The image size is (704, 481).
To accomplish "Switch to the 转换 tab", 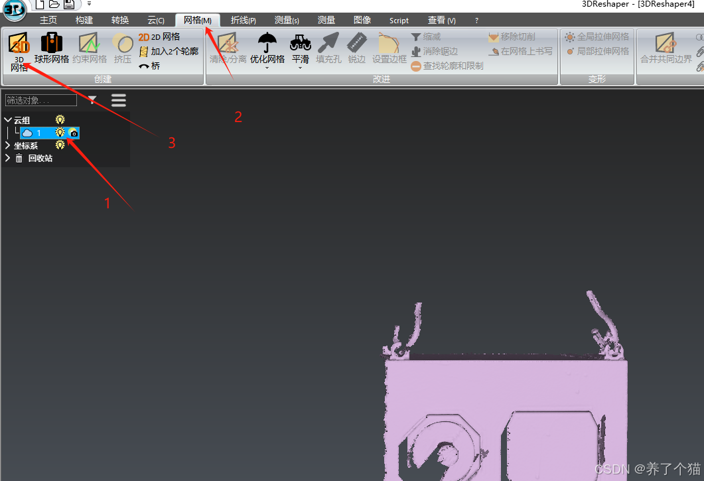I will click(x=120, y=20).
